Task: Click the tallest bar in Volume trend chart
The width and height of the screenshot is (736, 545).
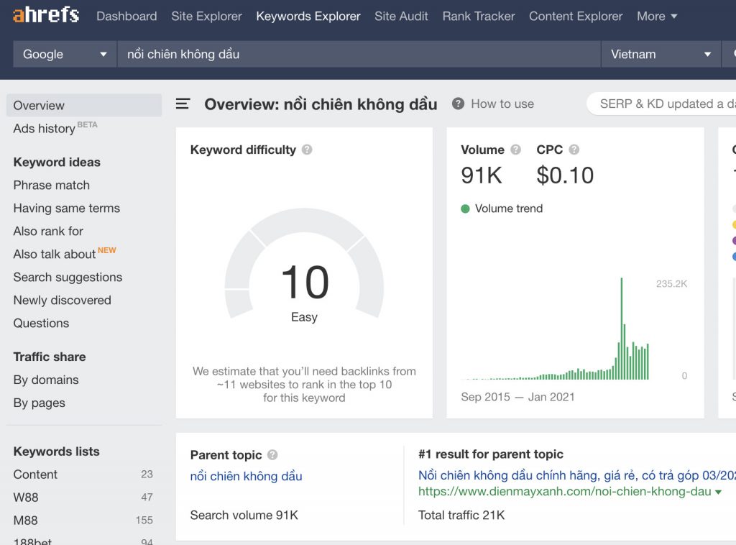Action: tap(622, 329)
